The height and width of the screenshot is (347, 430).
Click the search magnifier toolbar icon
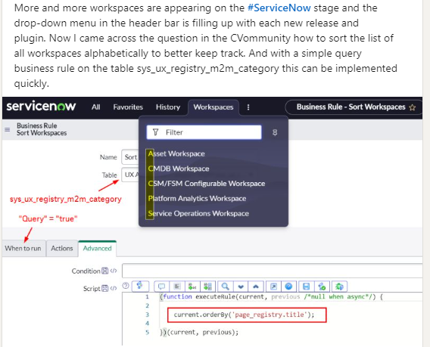point(226,287)
